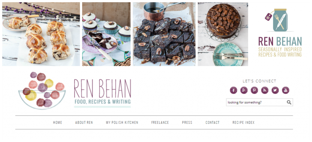
Task: Open the Google Plus social icon
Action: pos(244,90)
